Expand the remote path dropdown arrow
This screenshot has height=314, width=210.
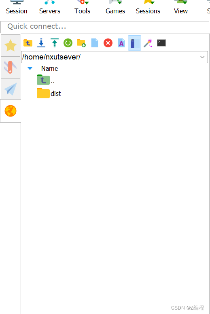pos(202,57)
